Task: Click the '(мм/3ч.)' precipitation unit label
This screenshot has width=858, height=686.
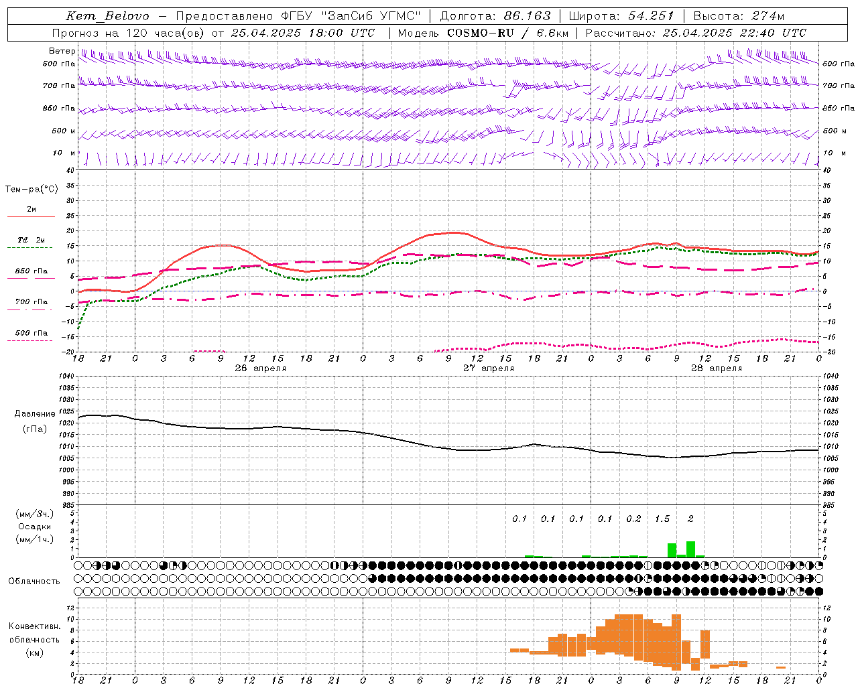Action: click(35, 514)
